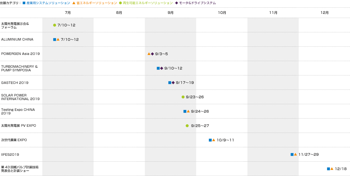Click the 9月 column header
This screenshot has height=176, width=350.
[x=171, y=13]
